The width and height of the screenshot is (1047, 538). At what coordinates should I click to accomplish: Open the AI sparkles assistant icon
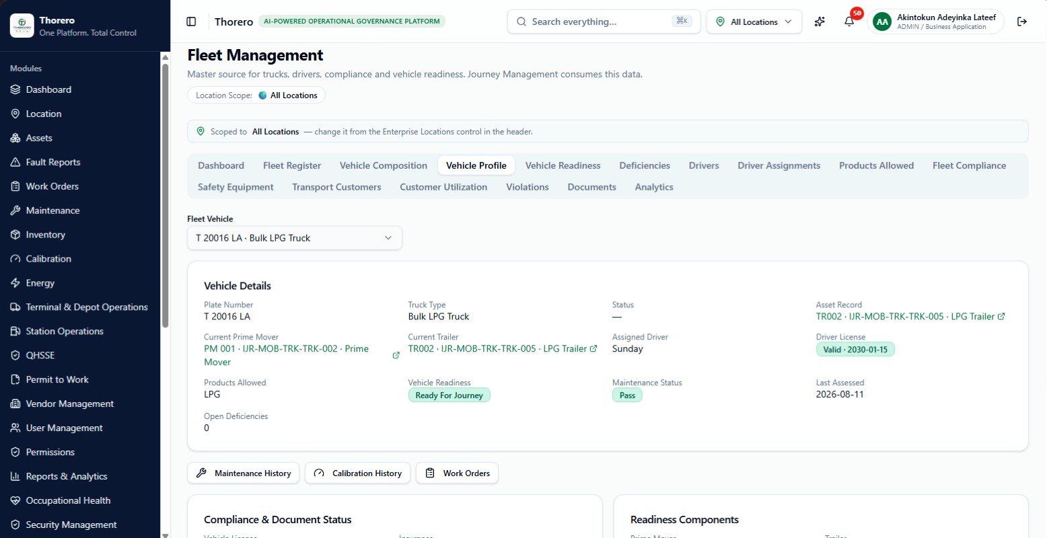pos(820,22)
